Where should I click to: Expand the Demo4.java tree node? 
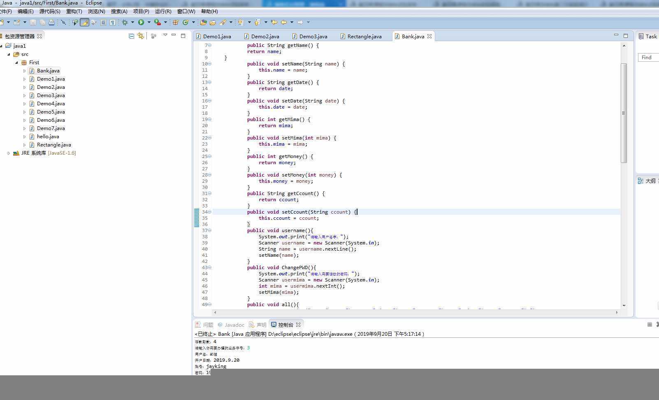pyautogui.click(x=24, y=104)
